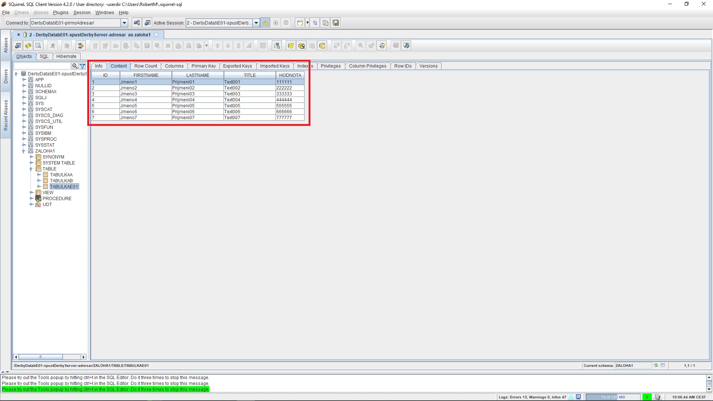713x401 pixels.
Task: Expand the PROCEDURE schema node
Action: point(31,198)
